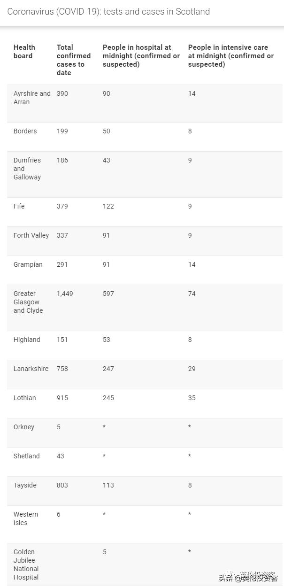The height and width of the screenshot is (588, 284).
Task: Click People in hospital at midnight header
Action: pyautogui.click(x=141, y=56)
